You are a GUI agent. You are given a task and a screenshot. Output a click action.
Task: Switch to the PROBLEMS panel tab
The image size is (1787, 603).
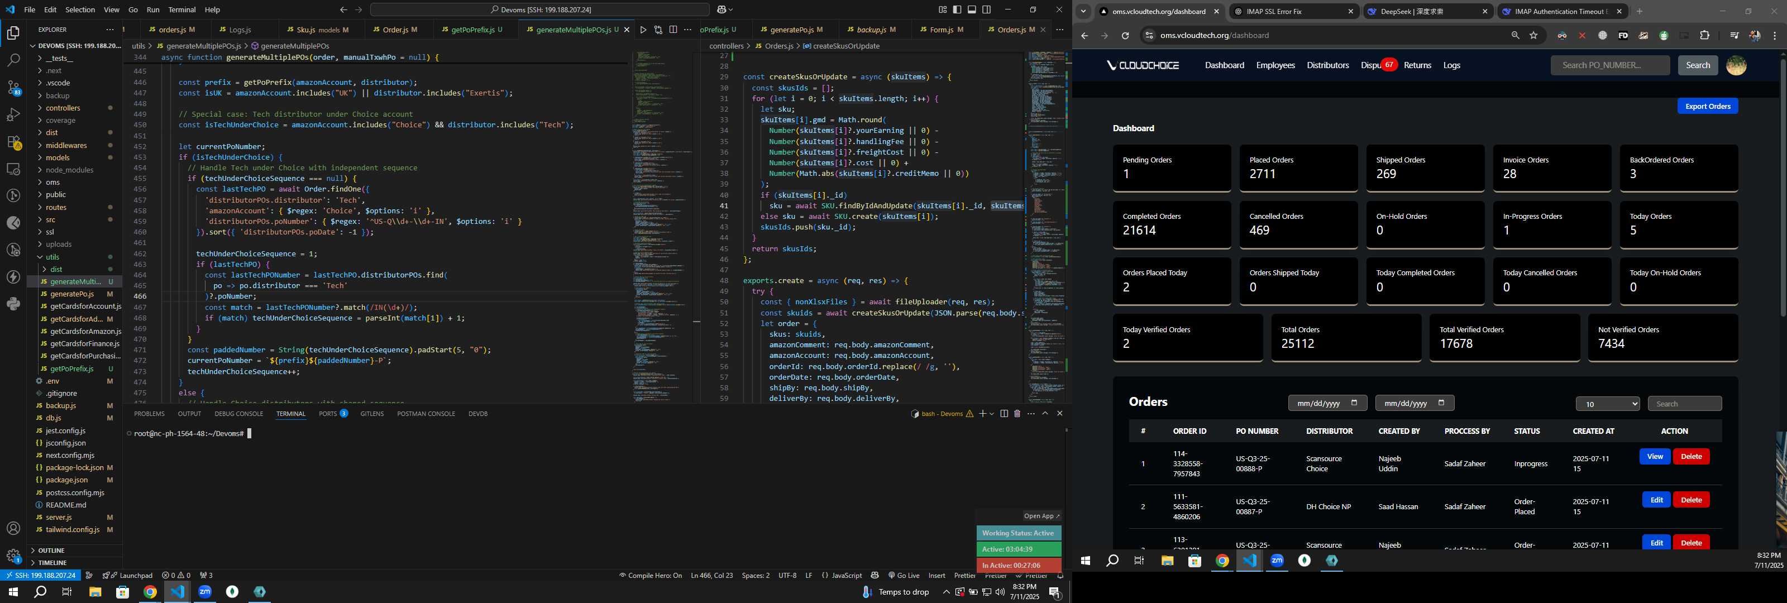(x=149, y=414)
